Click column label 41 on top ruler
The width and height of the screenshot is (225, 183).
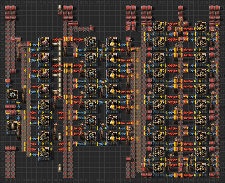[217, 2]
